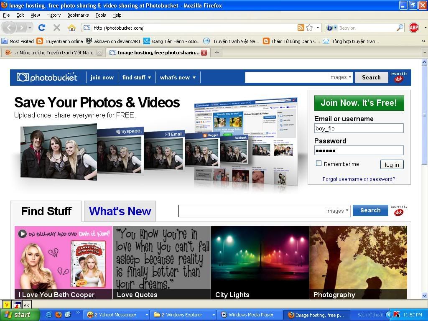Tick the Remember me checkbox

coord(318,163)
